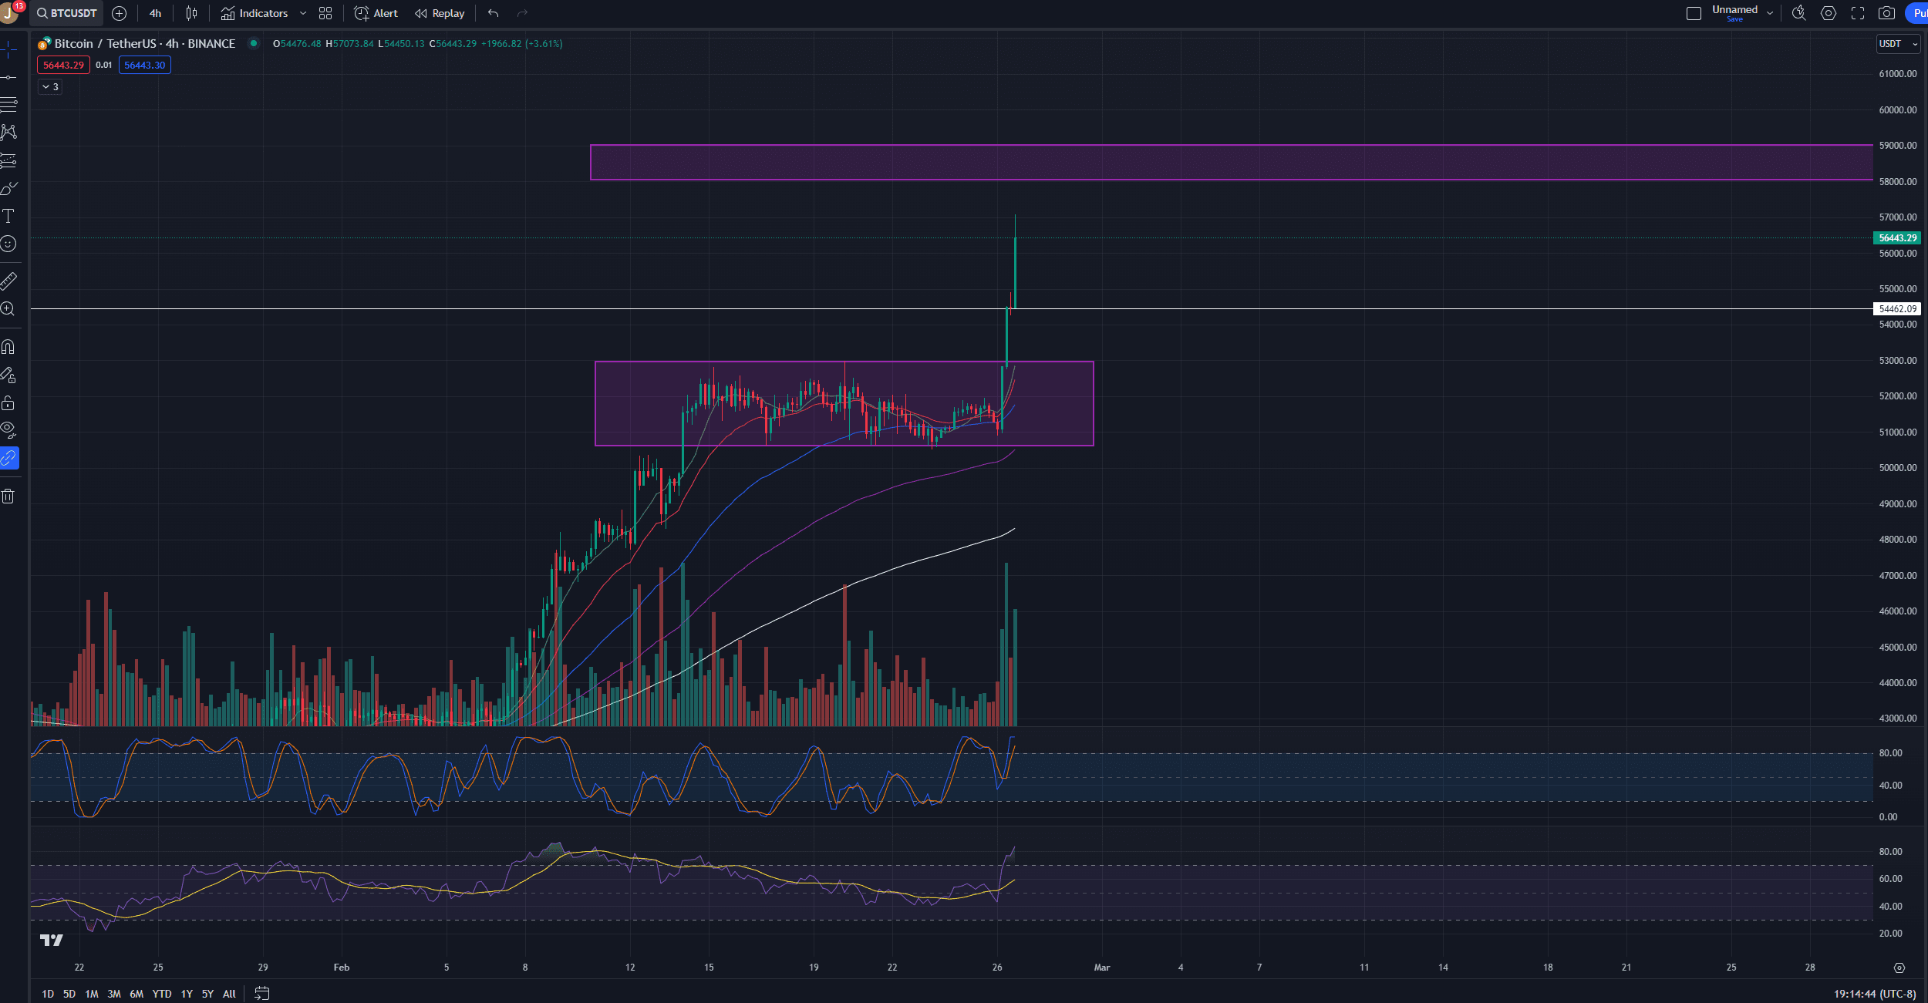The height and width of the screenshot is (1003, 1928).
Task: Select the trend line tool
Action: point(8,78)
